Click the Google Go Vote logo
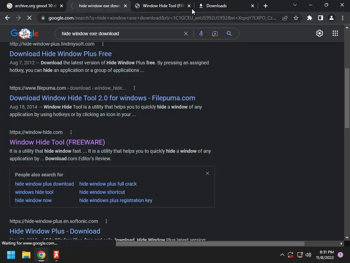This screenshot has height=263, width=350. tap(25, 34)
